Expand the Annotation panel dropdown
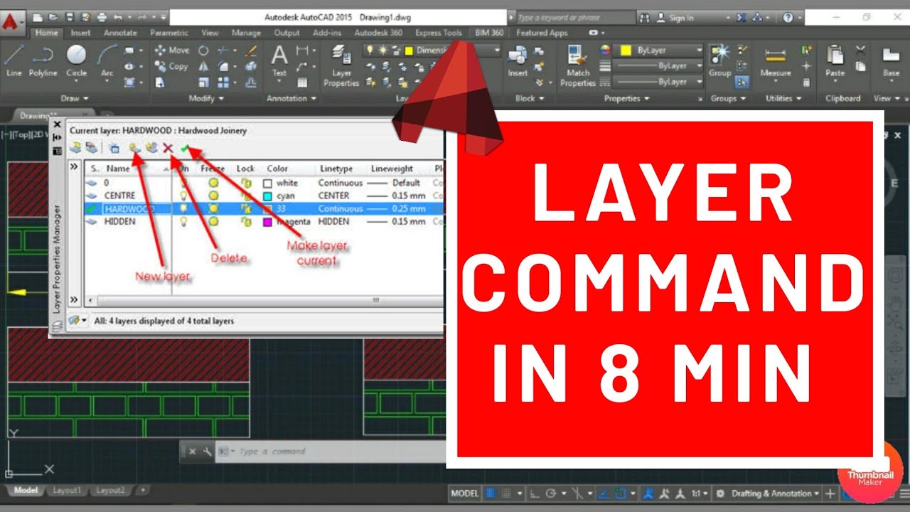910x512 pixels. 291,99
